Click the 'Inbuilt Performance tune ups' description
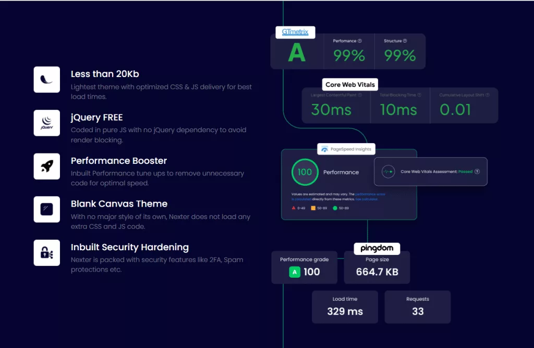Viewport: 534px width, 348px height. (157, 178)
